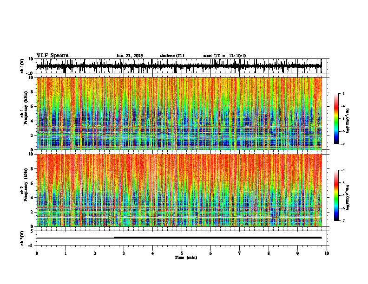Viewport: 368px width, 284px height.
Task: Click the step in ch.3 trace
Action: pos(114,238)
